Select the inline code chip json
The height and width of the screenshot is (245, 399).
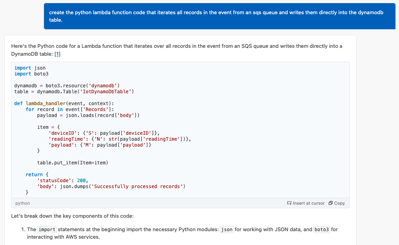(x=226, y=229)
